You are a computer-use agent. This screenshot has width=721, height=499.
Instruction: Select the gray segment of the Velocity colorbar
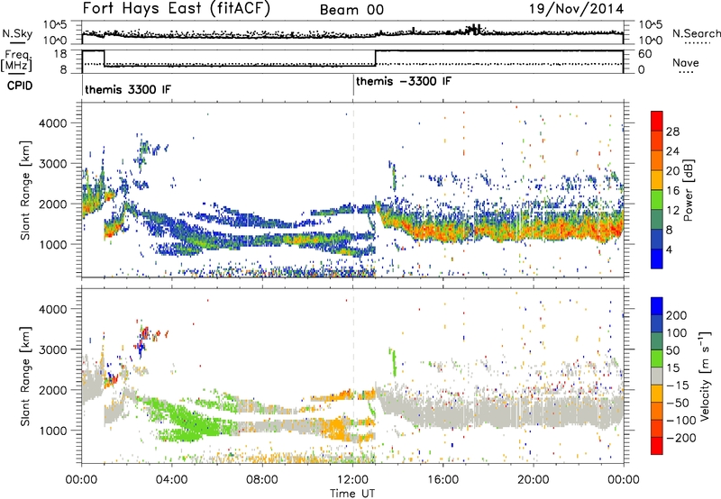[657, 376]
